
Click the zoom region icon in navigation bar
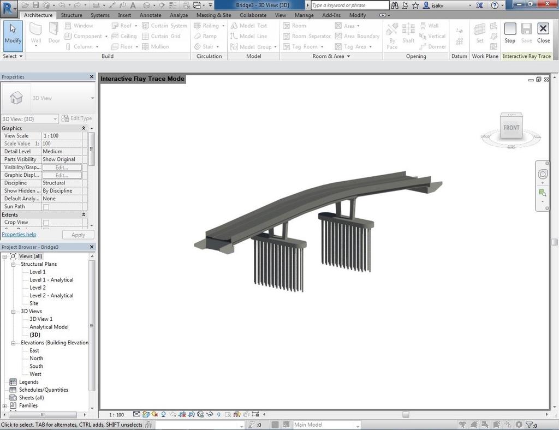(x=543, y=193)
